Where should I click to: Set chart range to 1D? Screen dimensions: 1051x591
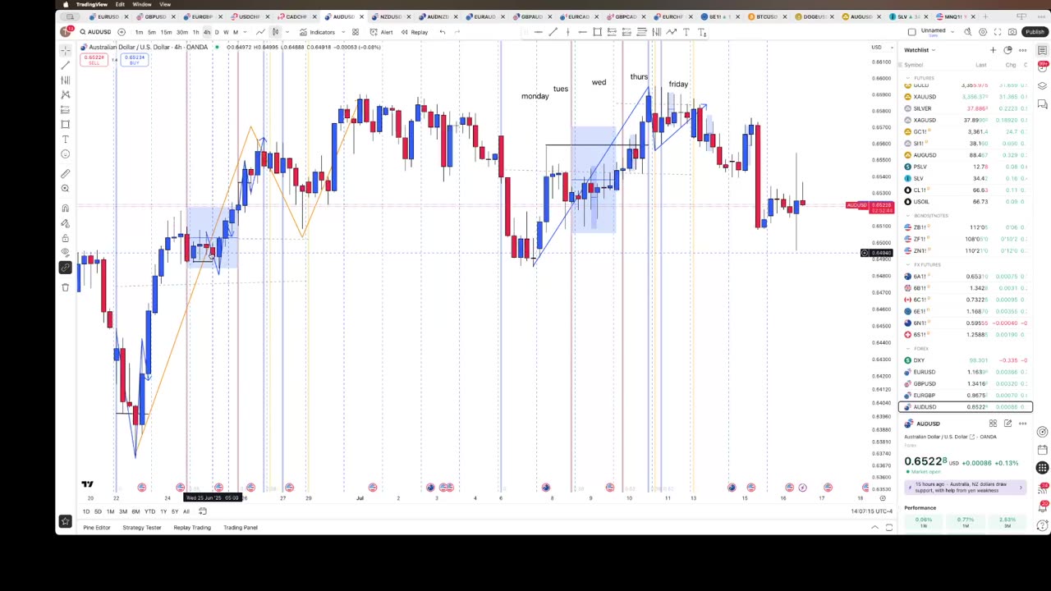[x=86, y=511]
